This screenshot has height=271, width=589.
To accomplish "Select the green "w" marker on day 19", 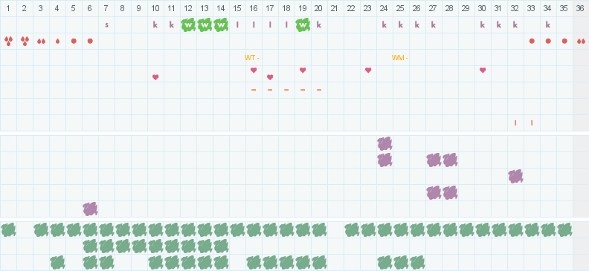I will coord(303,25).
